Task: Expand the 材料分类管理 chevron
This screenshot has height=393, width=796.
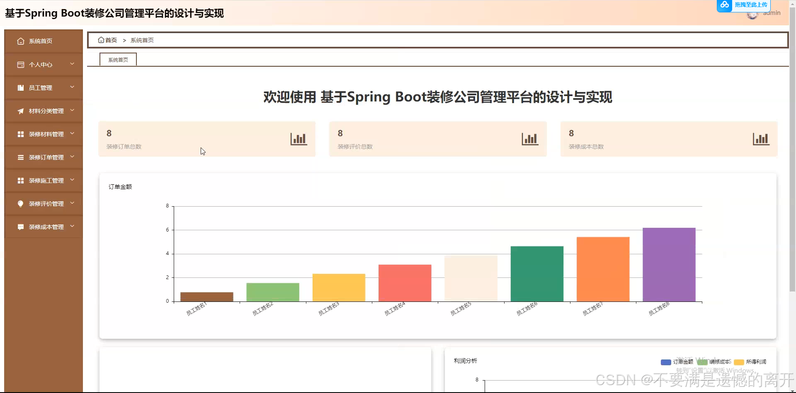Action: [x=72, y=110]
